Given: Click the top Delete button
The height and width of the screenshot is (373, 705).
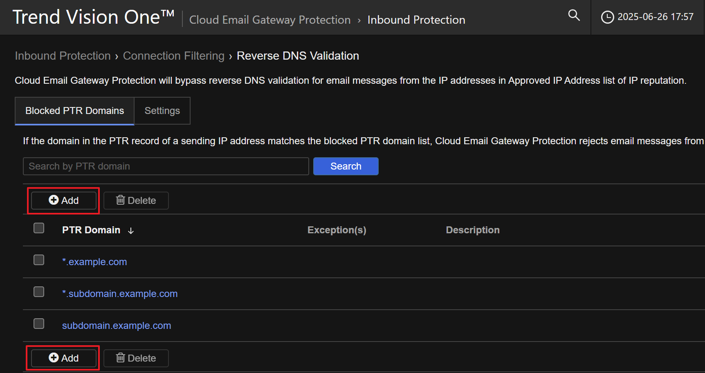Looking at the screenshot, I should (x=136, y=201).
